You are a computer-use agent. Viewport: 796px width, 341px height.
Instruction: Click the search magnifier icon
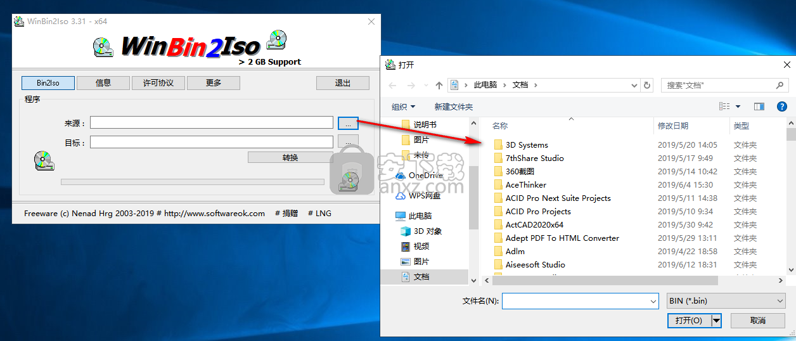click(x=780, y=85)
